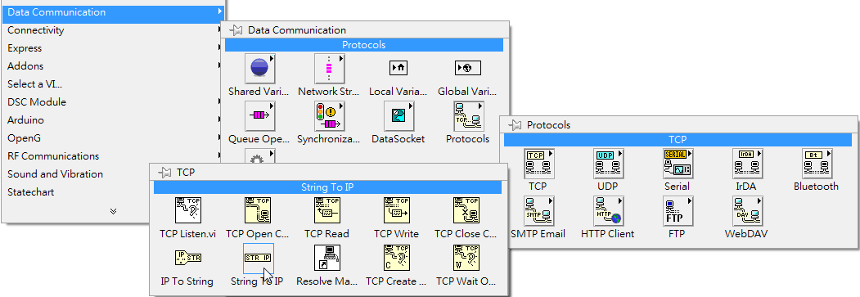Open the Network Streams palette icon

(329, 69)
